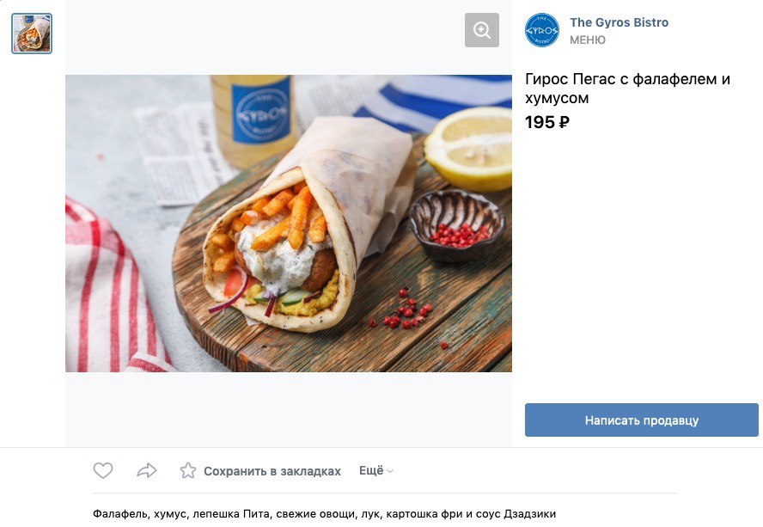This screenshot has height=527, width=763.
Task: Click the Gyros-labeled bottle in the photo
Action: (x=254, y=119)
